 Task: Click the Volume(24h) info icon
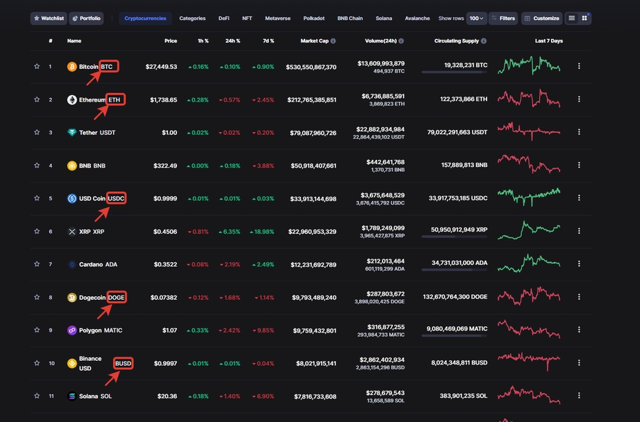(401, 41)
